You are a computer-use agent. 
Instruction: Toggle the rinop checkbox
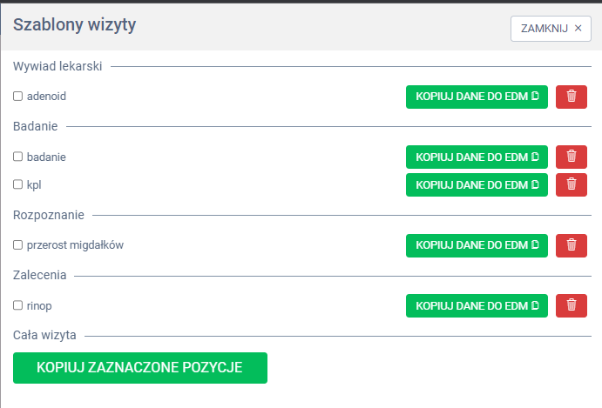click(x=17, y=305)
